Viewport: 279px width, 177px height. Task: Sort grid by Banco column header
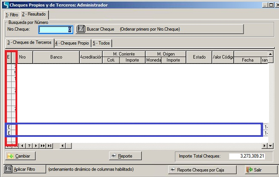(x=56, y=57)
